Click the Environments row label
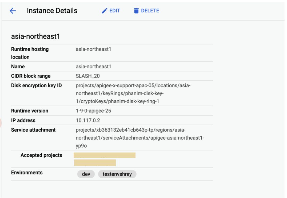This screenshot has width=287, height=198. tap(27, 173)
